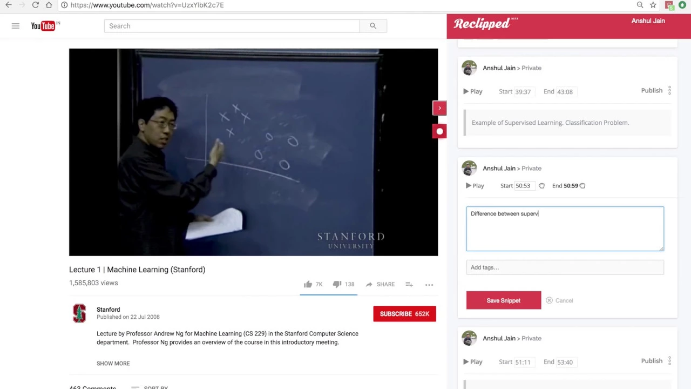Screen dimensions: 691x389
Task: Cancel the snippet edit
Action: click(x=559, y=300)
